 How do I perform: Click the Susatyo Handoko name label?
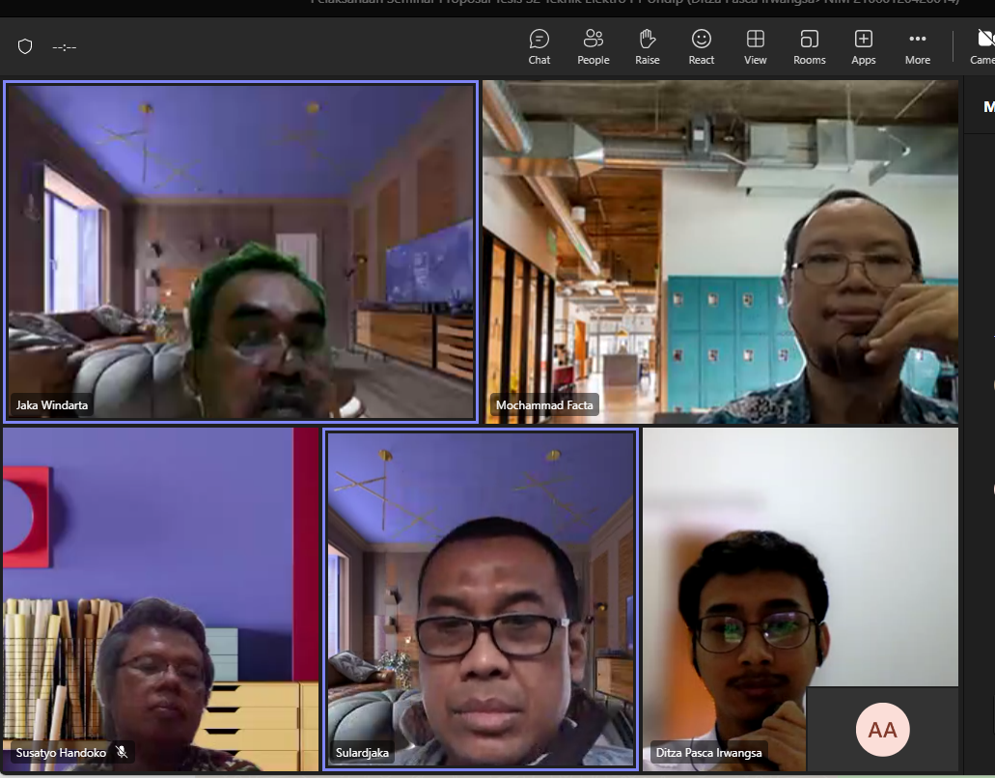61,752
